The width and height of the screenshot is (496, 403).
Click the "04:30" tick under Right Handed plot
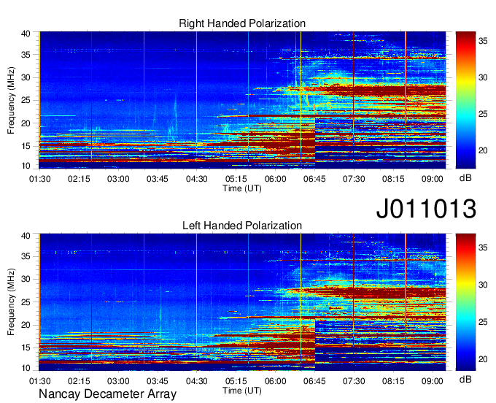197,179
